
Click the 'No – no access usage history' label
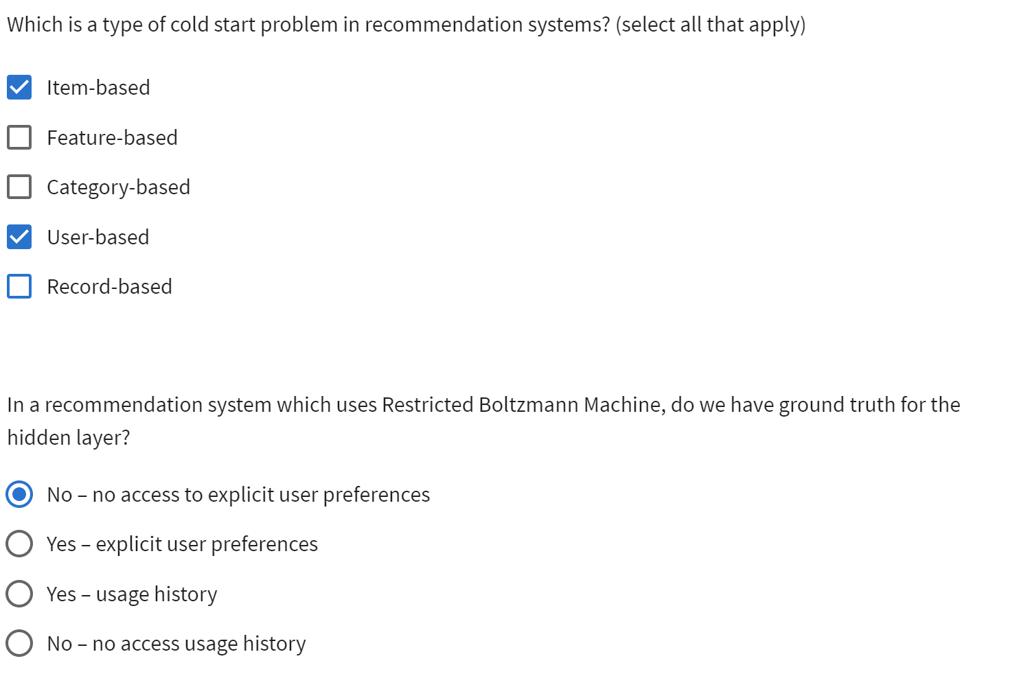pos(176,643)
